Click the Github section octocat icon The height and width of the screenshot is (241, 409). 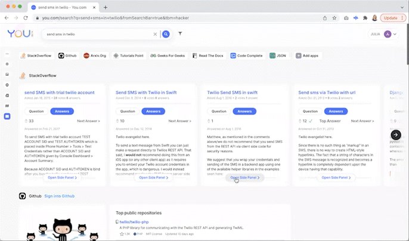tap(23, 196)
